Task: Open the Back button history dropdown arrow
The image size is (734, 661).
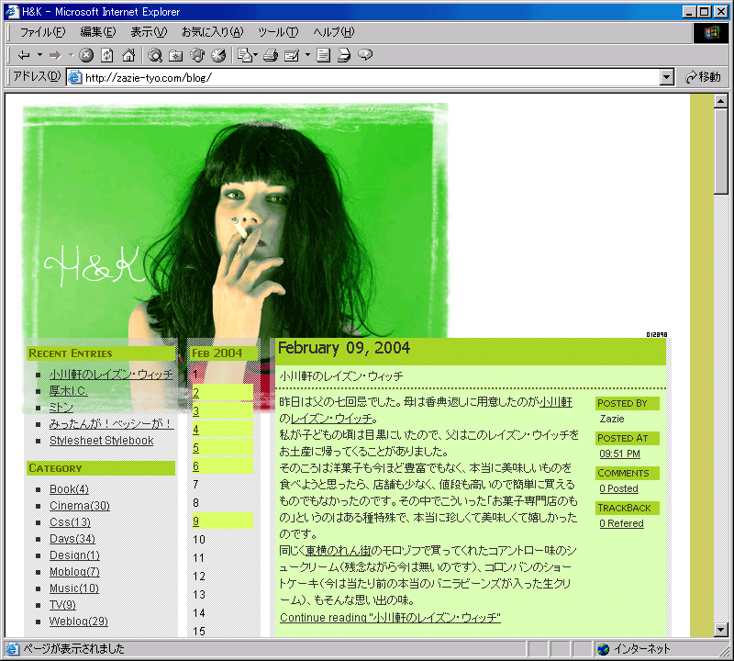Action: click(x=39, y=55)
